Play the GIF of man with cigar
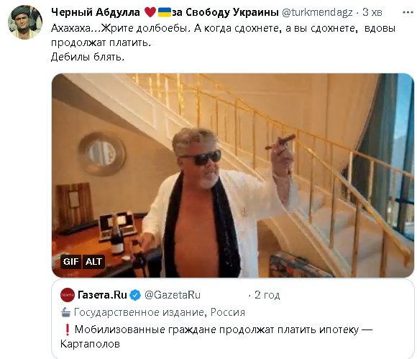Image resolution: width=417 pixels, height=359 pixels. pos(233,176)
